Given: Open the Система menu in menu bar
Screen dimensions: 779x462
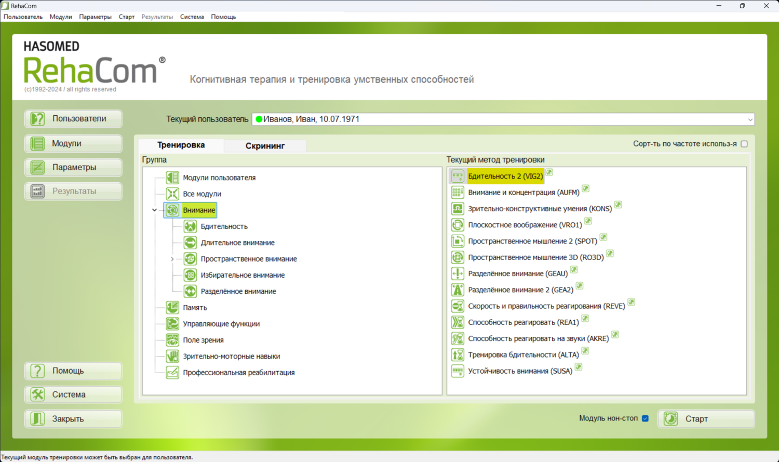Looking at the screenshot, I should (x=192, y=17).
